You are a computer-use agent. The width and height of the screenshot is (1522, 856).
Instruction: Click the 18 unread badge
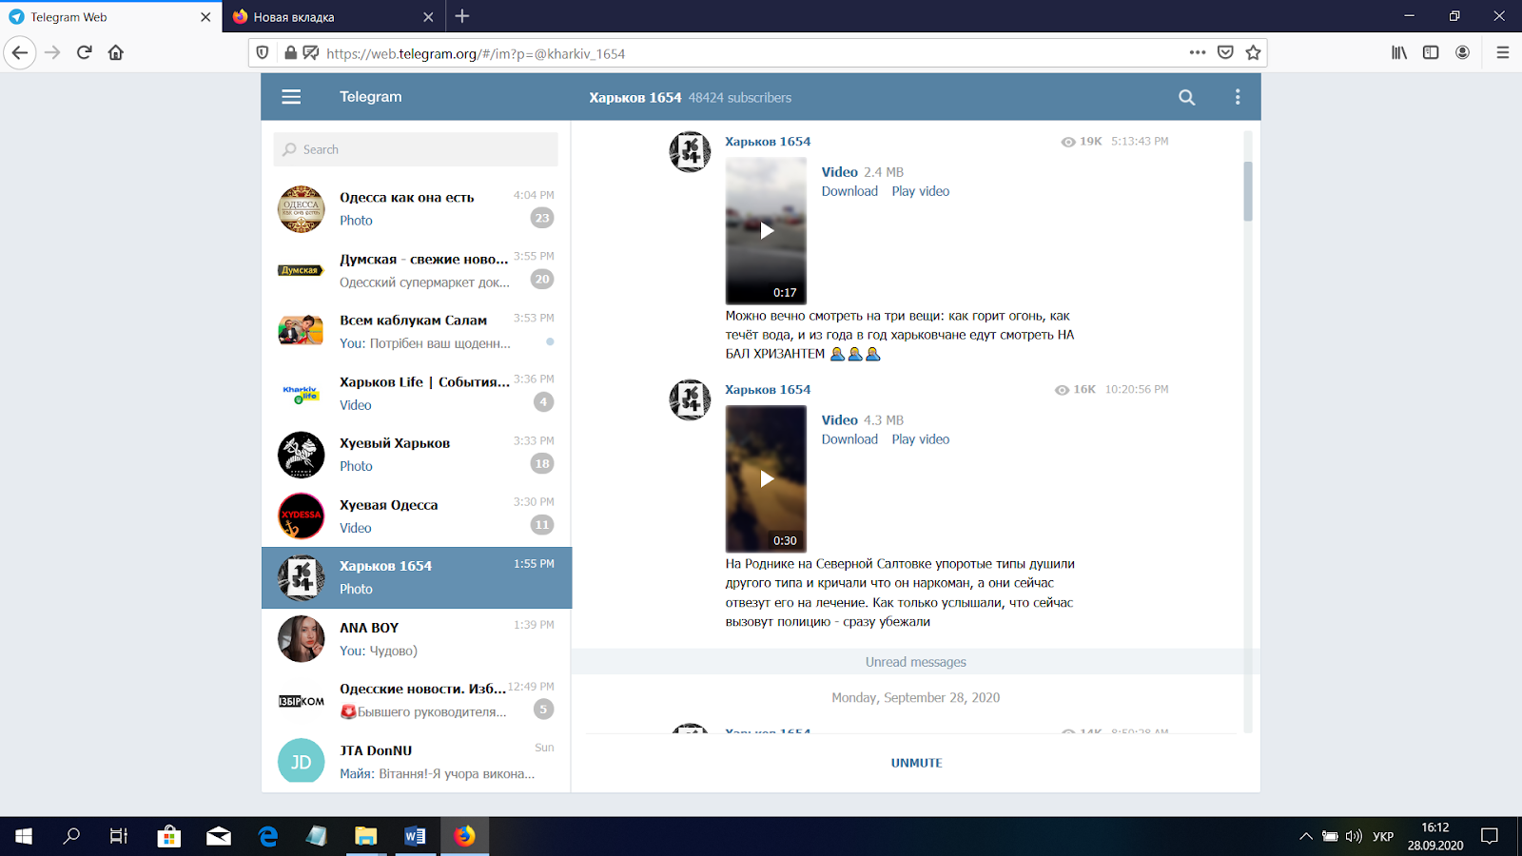click(x=542, y=463)
